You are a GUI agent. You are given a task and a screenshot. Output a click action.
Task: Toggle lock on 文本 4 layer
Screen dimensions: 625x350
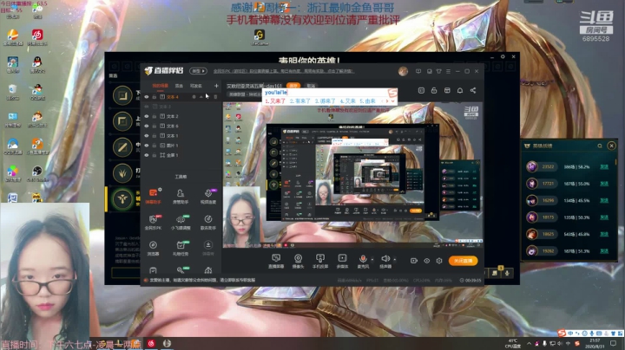(x=155, y=97)
